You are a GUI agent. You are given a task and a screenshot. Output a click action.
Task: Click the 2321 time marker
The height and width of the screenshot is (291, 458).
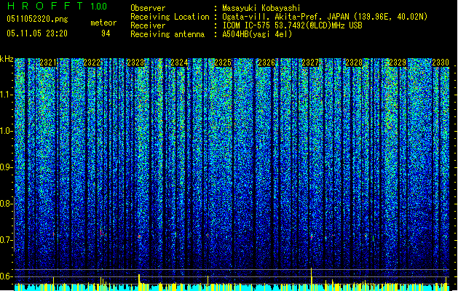click(x=48, y=63)
